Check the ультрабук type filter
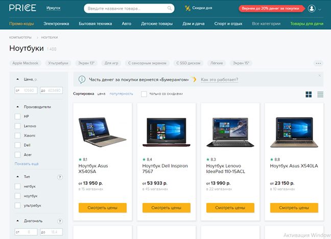 click(17, 205)
